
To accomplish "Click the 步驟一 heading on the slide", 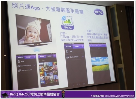I will click(63, 33).
